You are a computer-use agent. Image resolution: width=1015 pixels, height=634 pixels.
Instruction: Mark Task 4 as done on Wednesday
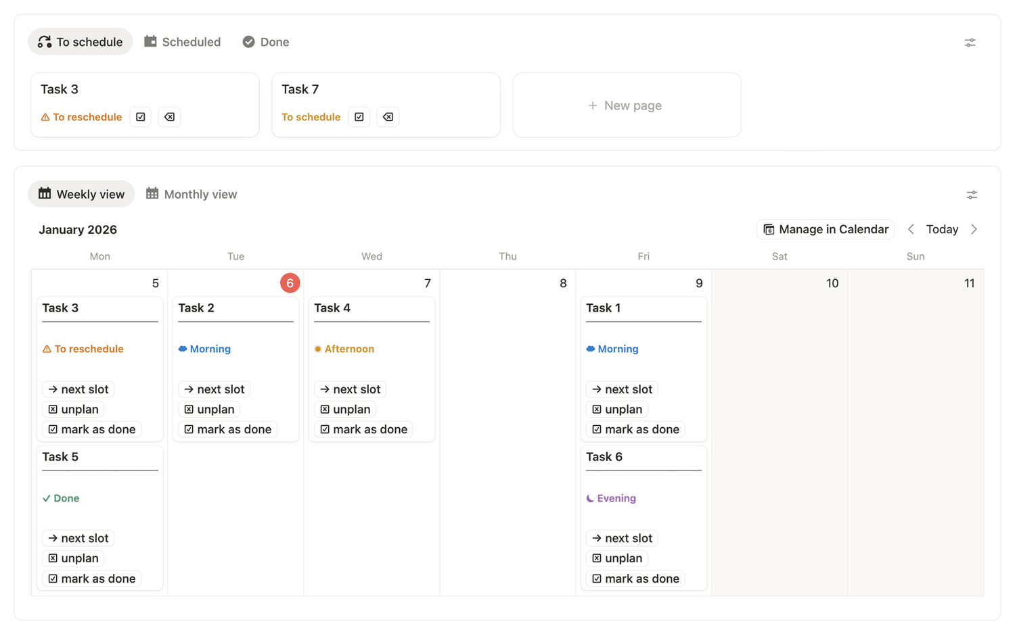[x=363, y=429]
